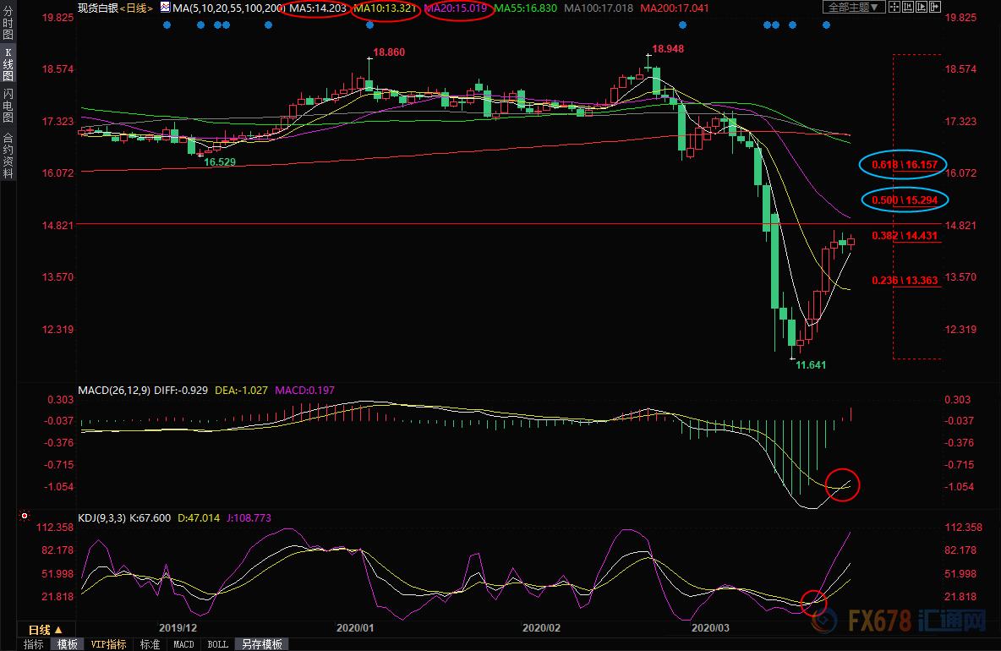This screenshot has height=651, width=1001.
Task: Click the 0.236 \ 13.363 Fibonacci level
Action: tap(905, 280)
